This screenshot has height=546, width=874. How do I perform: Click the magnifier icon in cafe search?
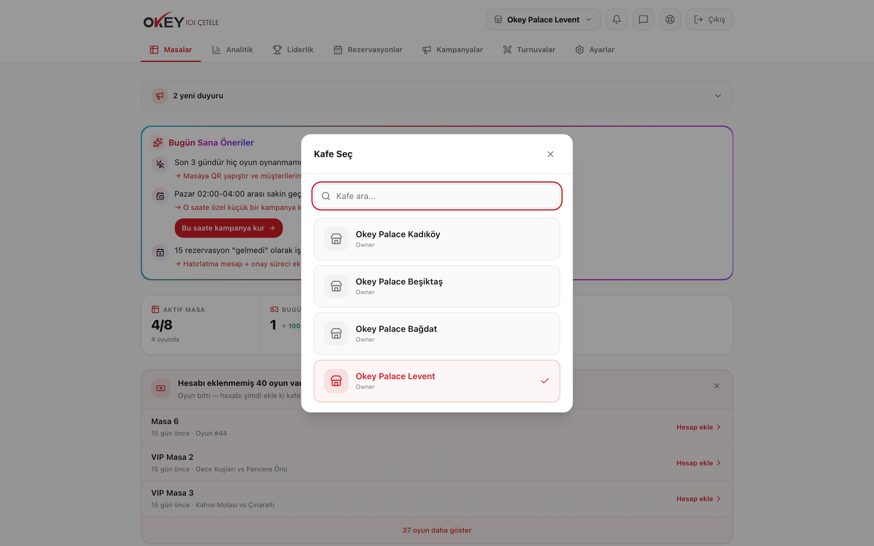pos(326,196)
